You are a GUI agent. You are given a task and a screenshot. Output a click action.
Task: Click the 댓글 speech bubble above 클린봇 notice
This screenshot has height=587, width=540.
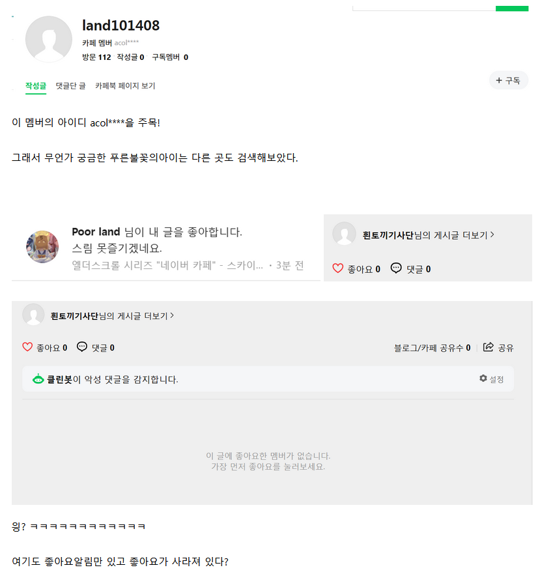tap(82, 347)
